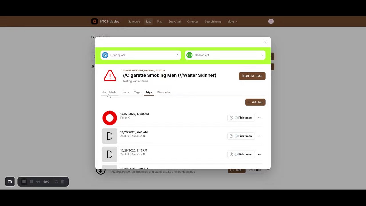Click the Peter K crew name
366x206 pixels.
coord(125,118)
